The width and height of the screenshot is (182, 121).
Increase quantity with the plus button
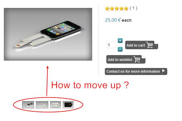[x=120, y=41]
